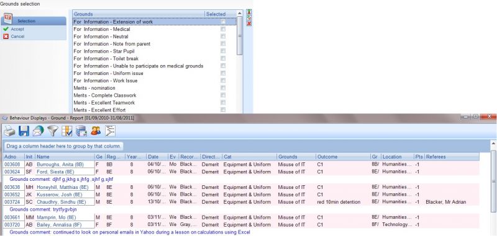The height and width of the screenshot is (236, 497).
Task: Click admission number 003720
Action: [x=12, y=225]
